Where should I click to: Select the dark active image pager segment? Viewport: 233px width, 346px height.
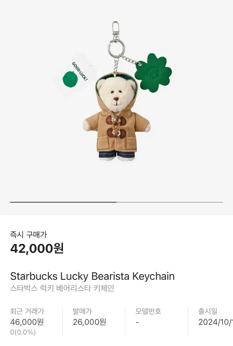point(63,202)
